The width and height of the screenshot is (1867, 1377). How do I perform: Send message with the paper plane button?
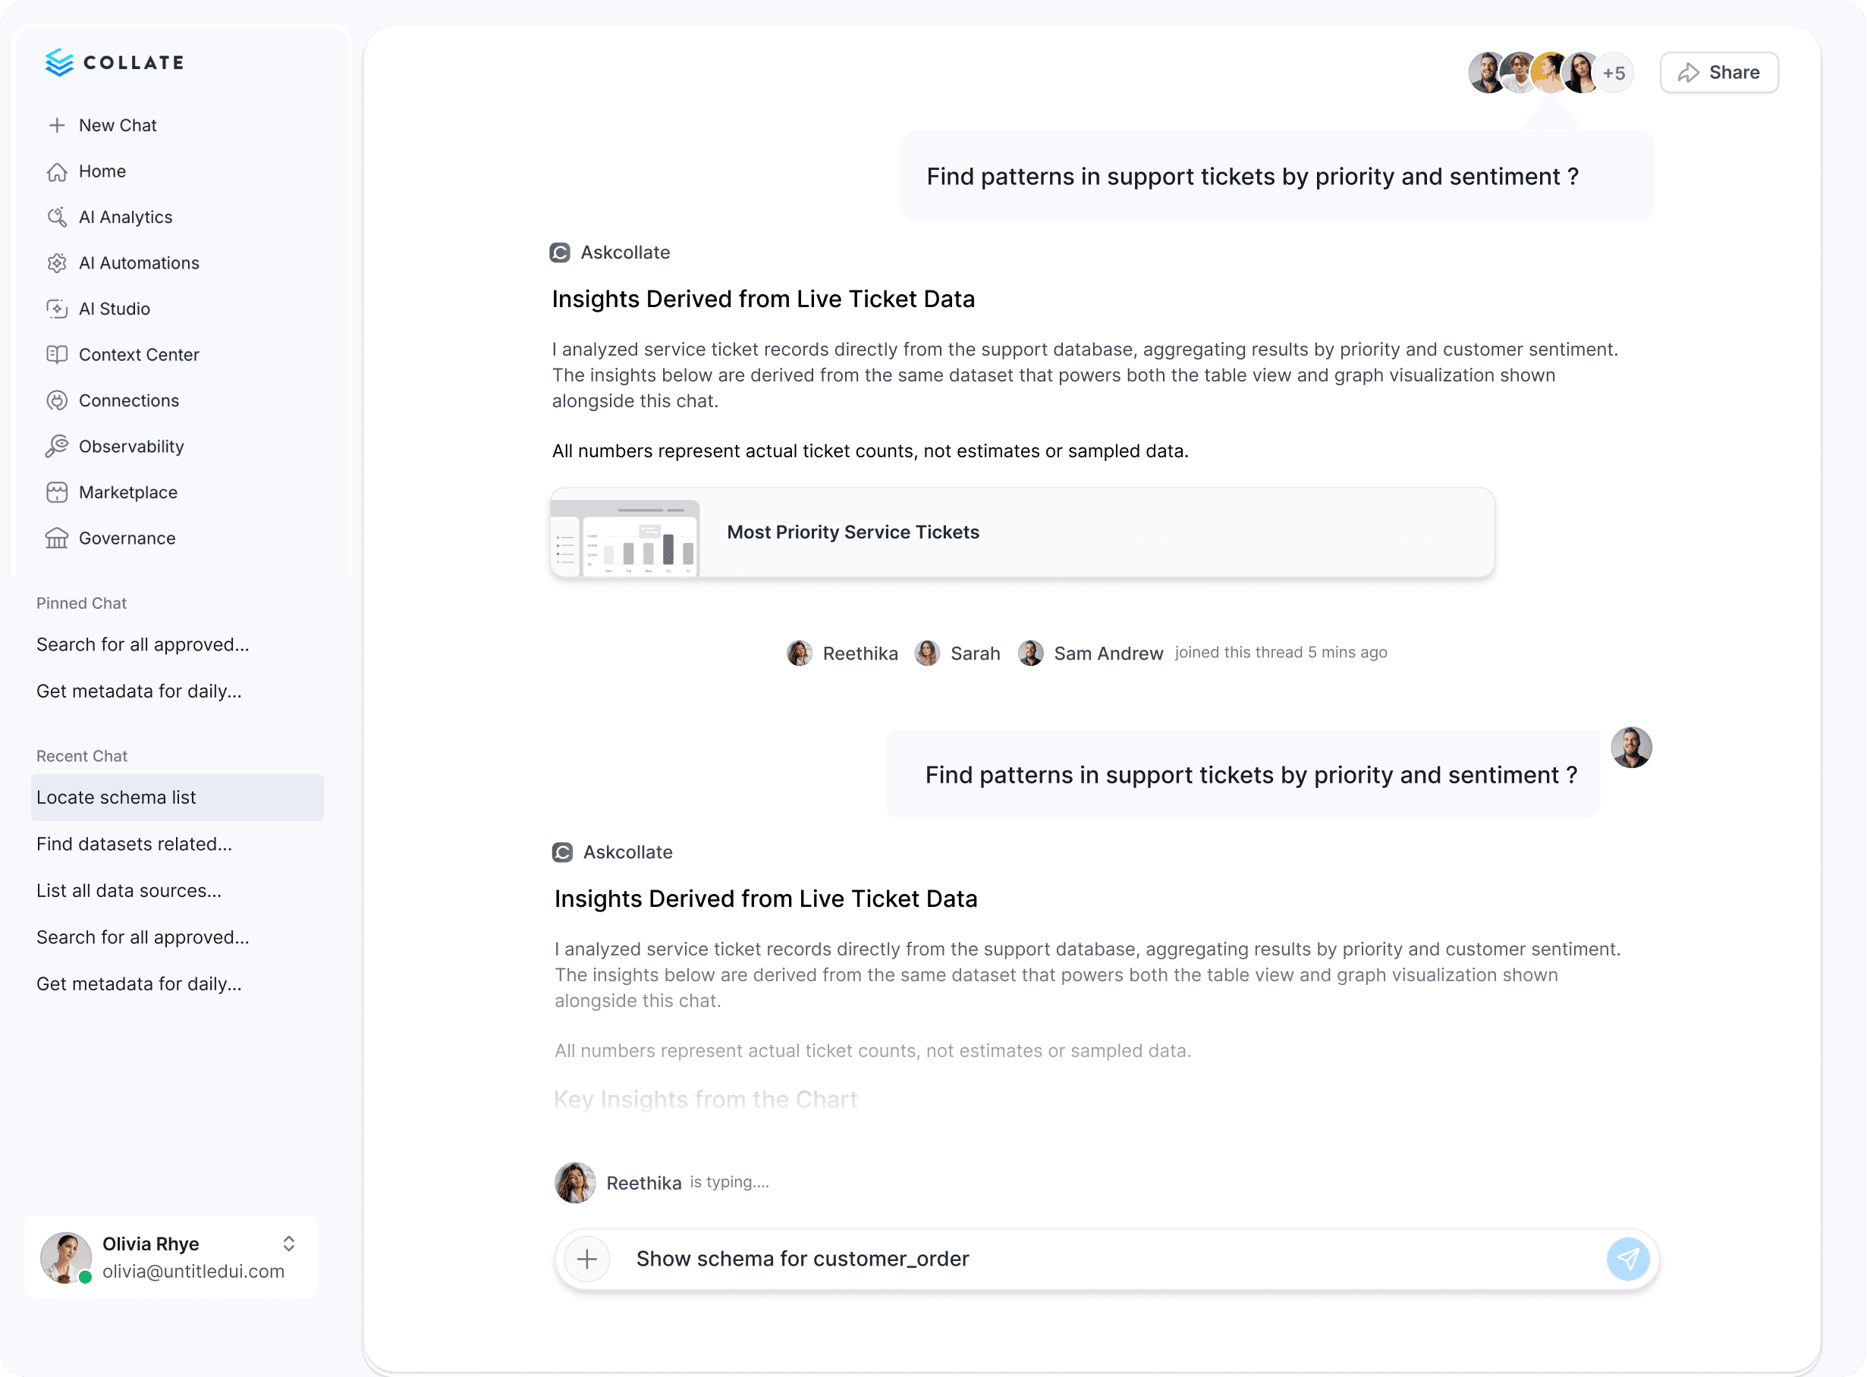[x=1628, y=1259]
